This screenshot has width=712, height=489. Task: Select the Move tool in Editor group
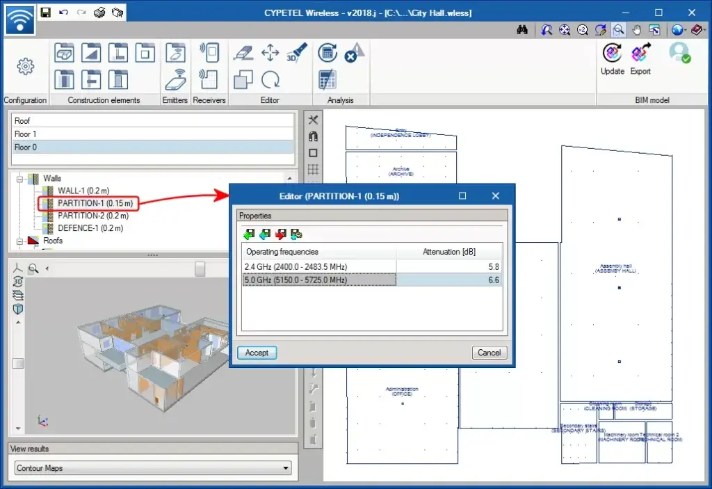click(270, 54)
